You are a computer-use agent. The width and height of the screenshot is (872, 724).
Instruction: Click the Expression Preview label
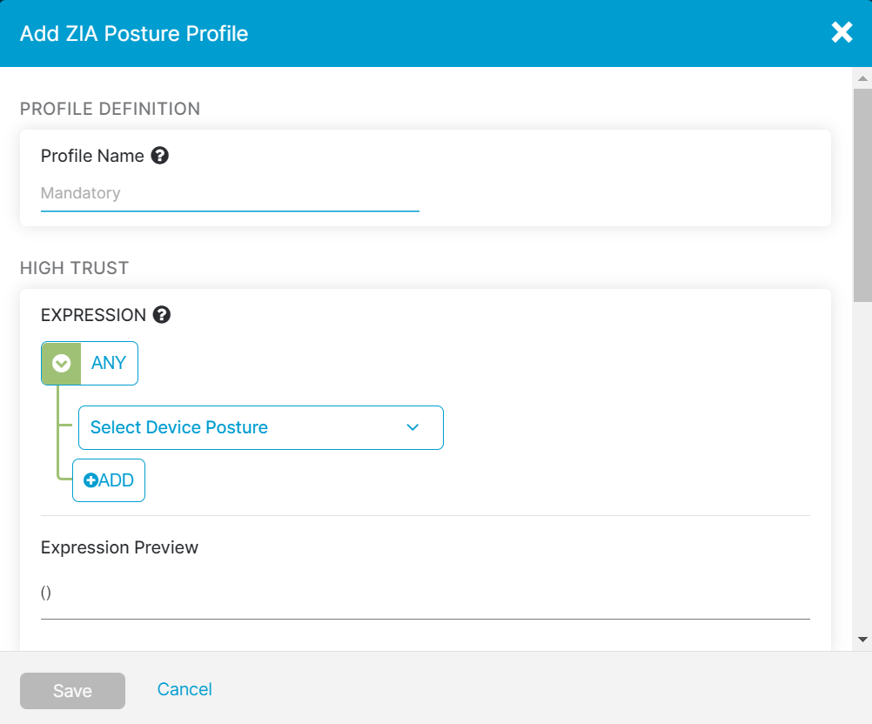pyautogui.click(x=119, y=547)
